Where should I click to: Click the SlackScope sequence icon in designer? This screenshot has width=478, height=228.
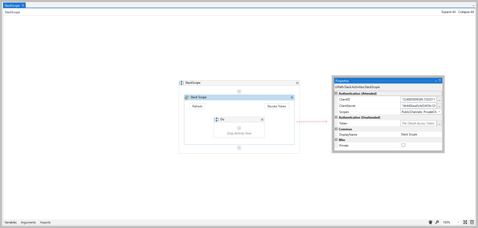(181, 83)
